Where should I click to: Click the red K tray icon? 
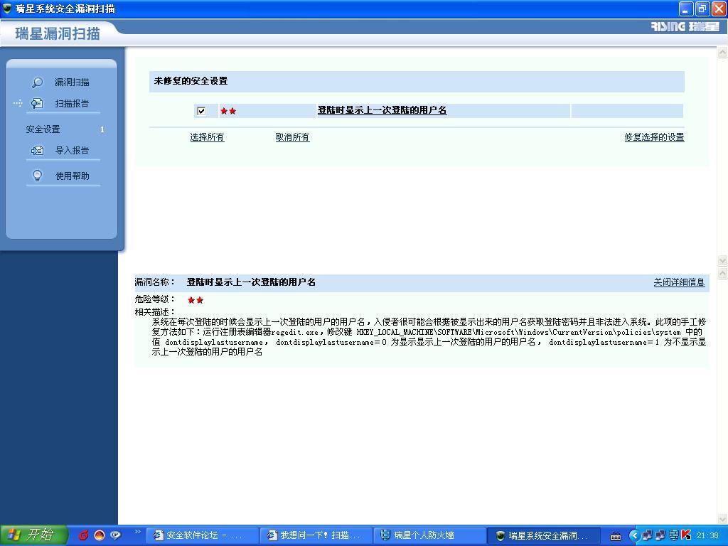[x=686, y=535]
